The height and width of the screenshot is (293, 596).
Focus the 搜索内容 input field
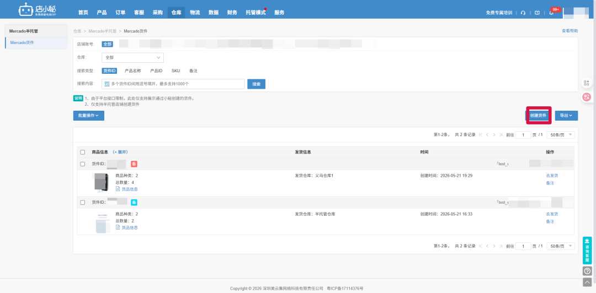click(x=173, y=84)
